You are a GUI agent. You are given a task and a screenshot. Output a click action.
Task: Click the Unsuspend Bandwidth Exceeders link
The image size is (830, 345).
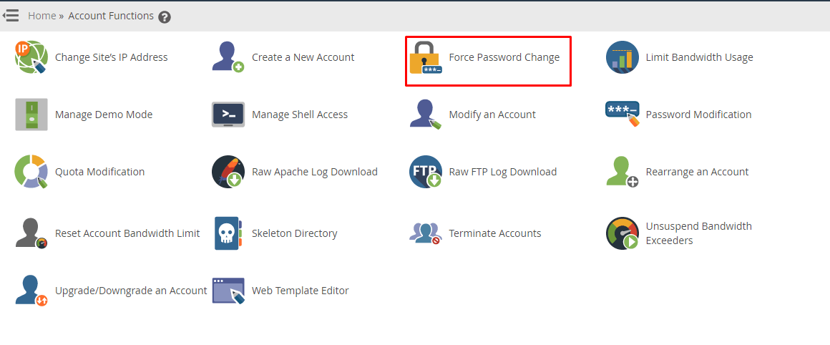699,233
